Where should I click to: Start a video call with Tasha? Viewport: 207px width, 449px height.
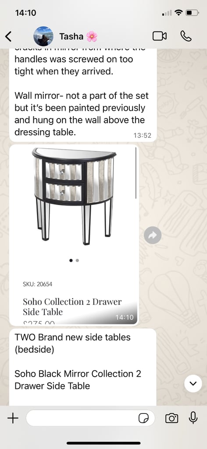pos(160,36)
